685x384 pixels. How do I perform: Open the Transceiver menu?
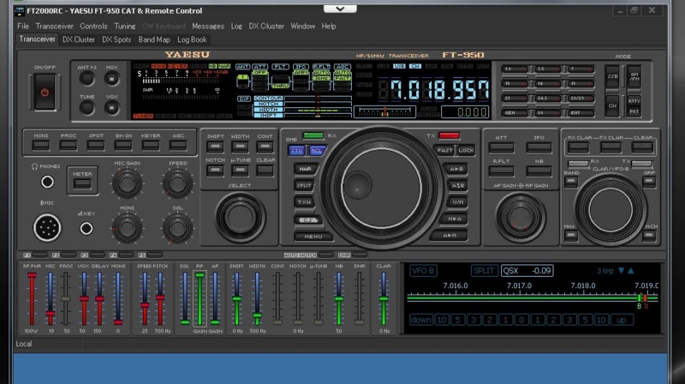[x=55, y=27]
